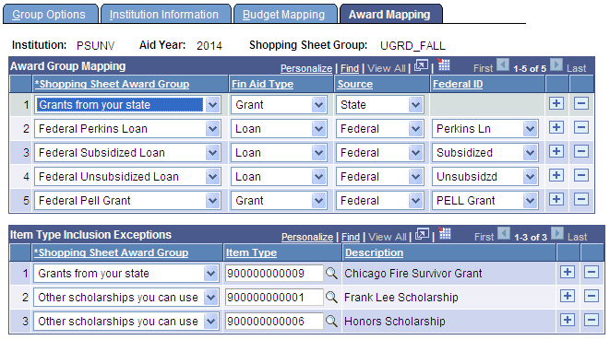Viewport: 610px width, 340px height.
Task: Look up item type 900000000009
Action: pyautogui.click(x=331, y=274)
